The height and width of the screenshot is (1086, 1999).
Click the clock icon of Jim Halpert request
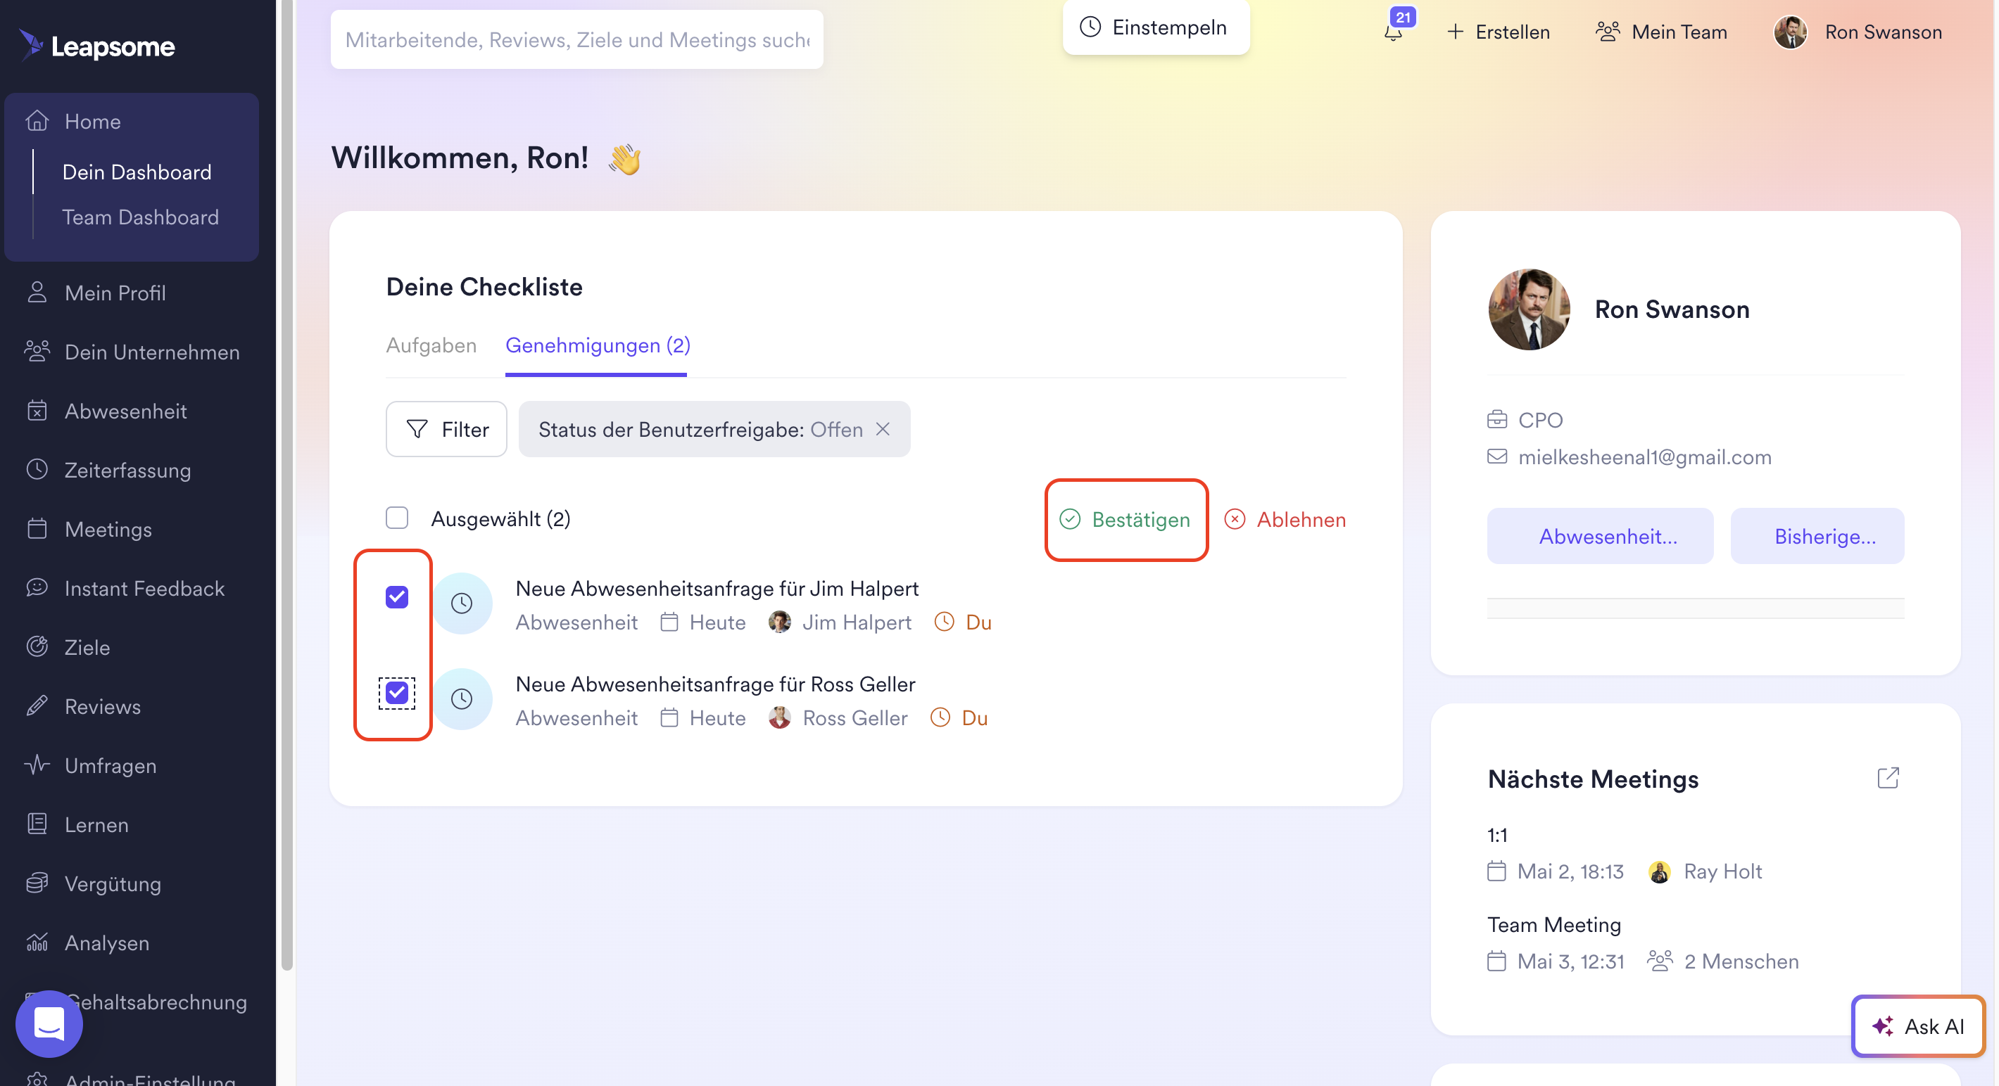point(462,603)
